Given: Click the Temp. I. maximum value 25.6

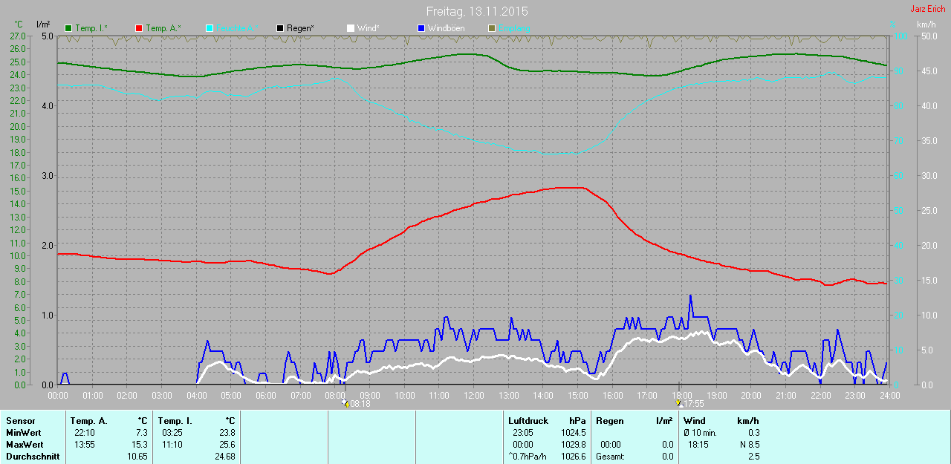Looking at the screenshot, I should point(227,445).
